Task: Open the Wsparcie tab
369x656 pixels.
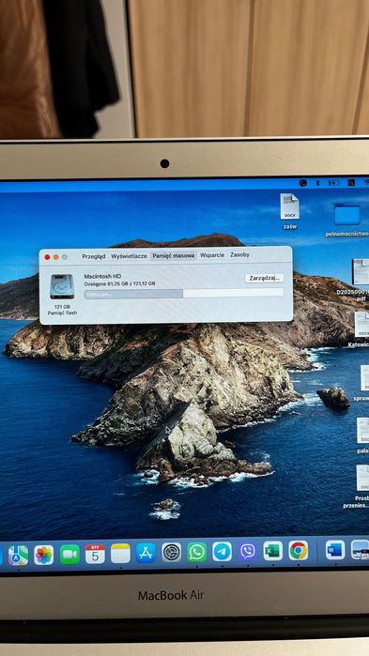Action: [x=212, y=254]
